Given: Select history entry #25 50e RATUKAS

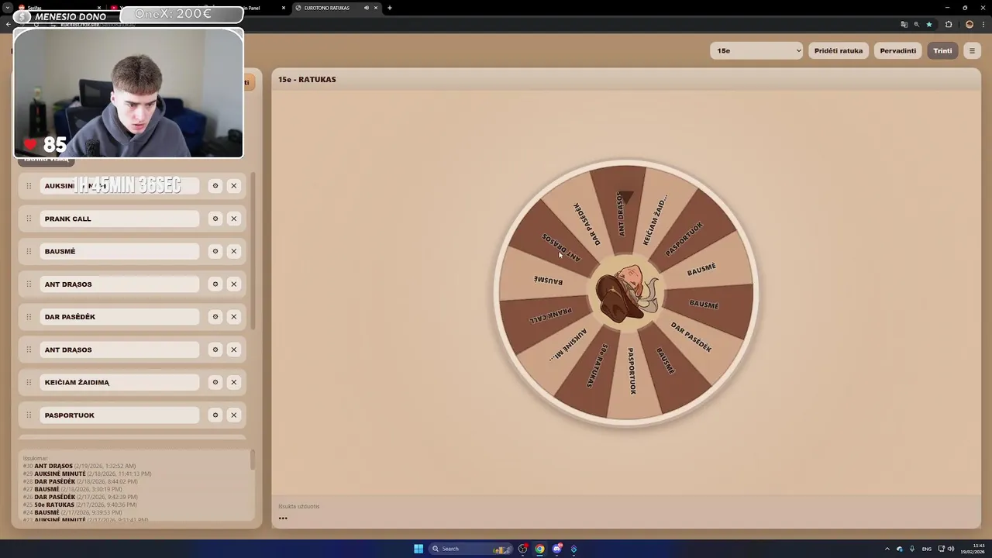Looking at the screenshot, I should pos(80,505).
